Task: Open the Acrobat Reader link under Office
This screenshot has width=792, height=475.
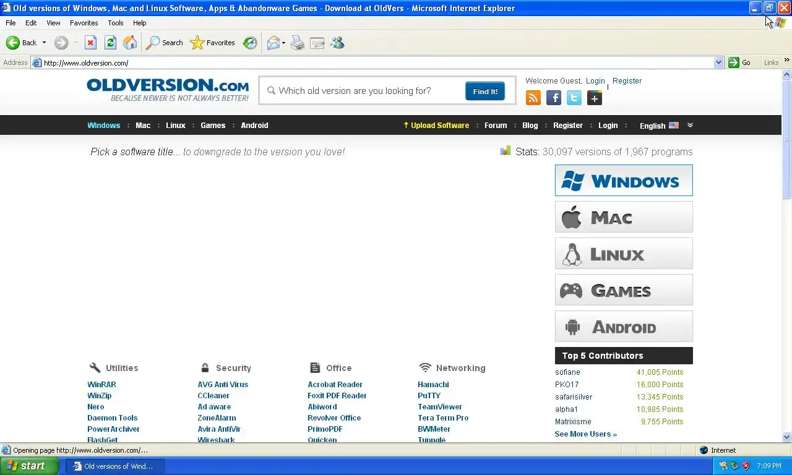Action: (x=335, y=385)
